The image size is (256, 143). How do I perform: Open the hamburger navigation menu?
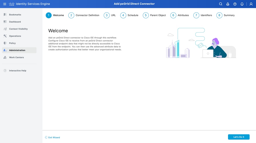click(x=5, y=4)
